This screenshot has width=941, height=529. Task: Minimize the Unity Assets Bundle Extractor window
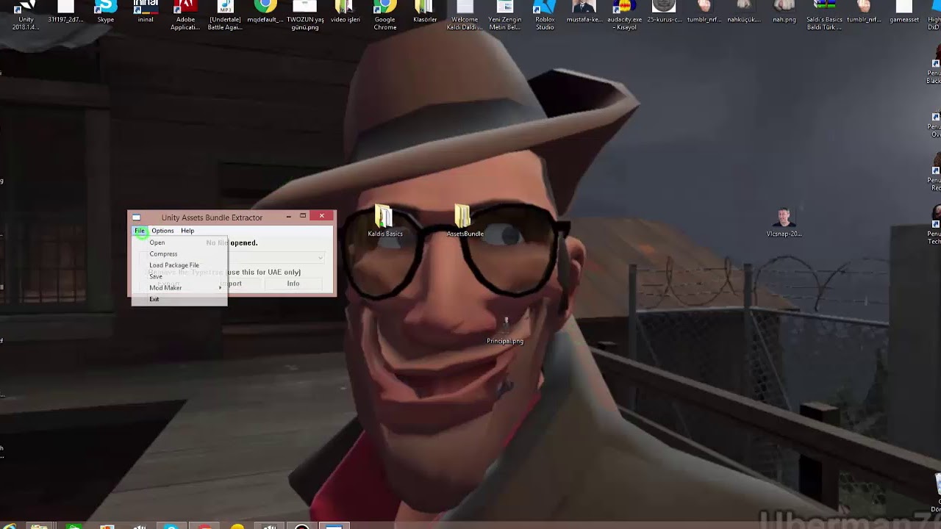pyautogui.click(x=290, y=216)
